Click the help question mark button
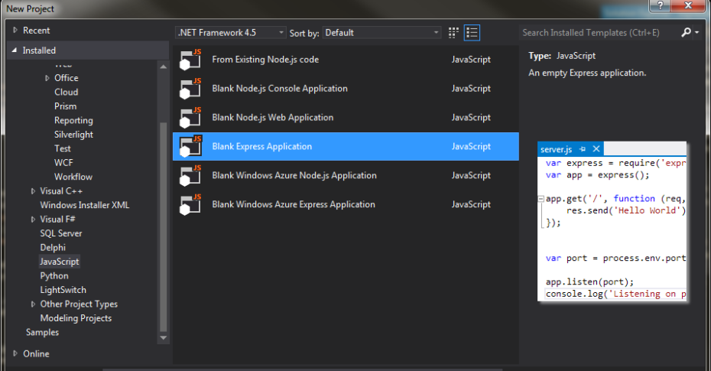This screenshot has width=711, height=371. [x=661, y=5]
